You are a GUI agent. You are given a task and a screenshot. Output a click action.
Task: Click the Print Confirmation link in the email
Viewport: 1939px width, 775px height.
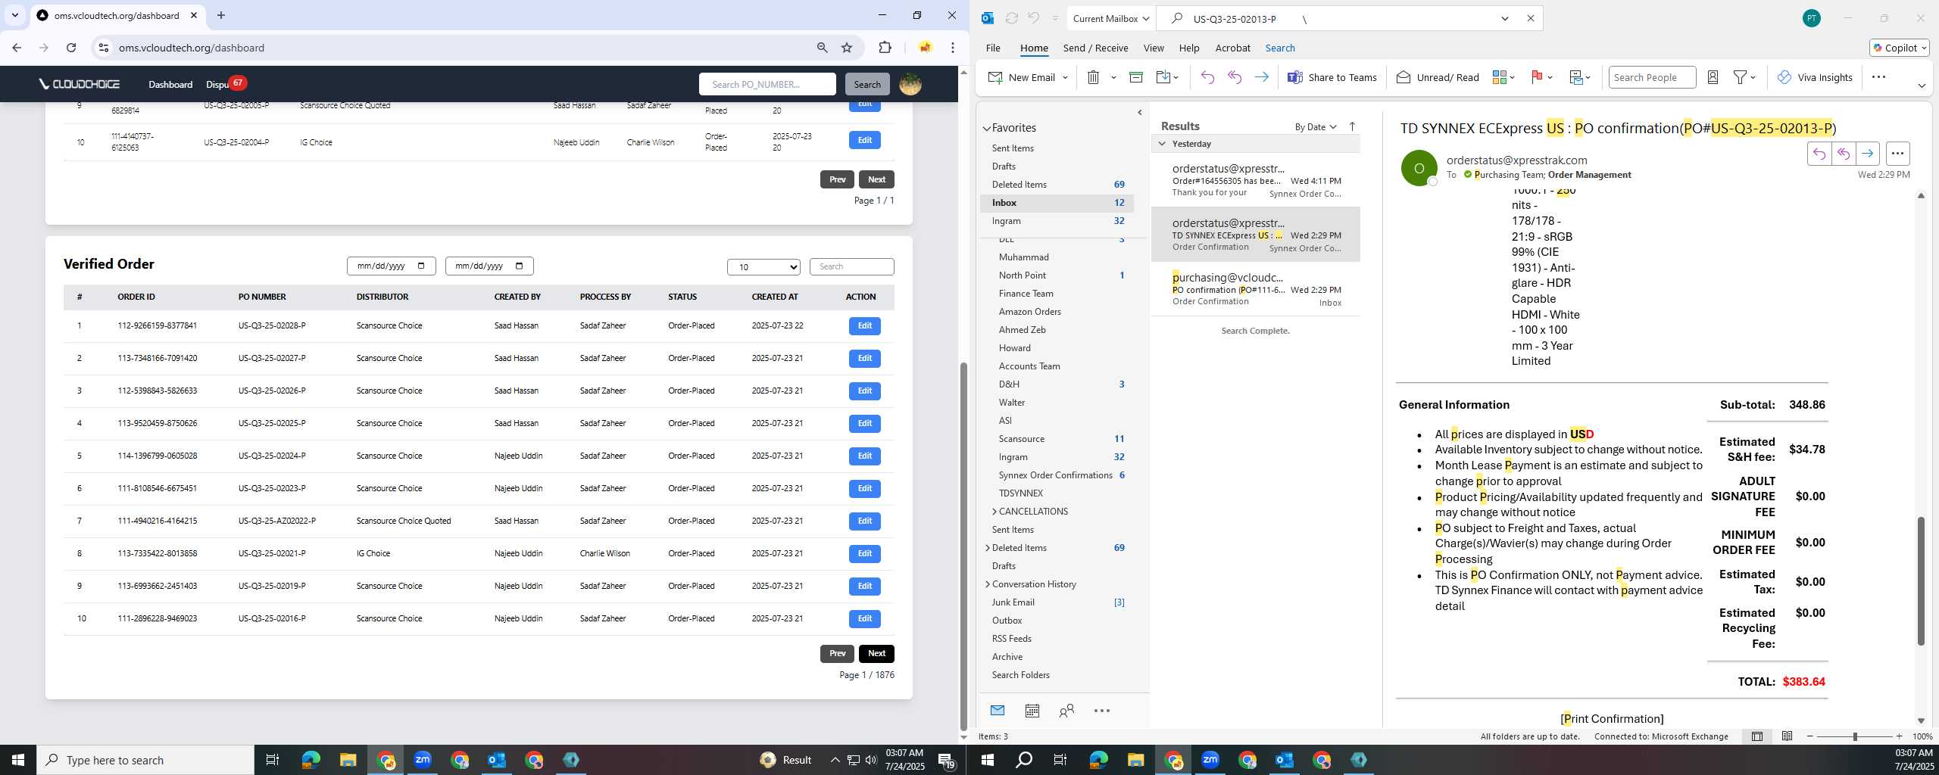(1612, 719)
